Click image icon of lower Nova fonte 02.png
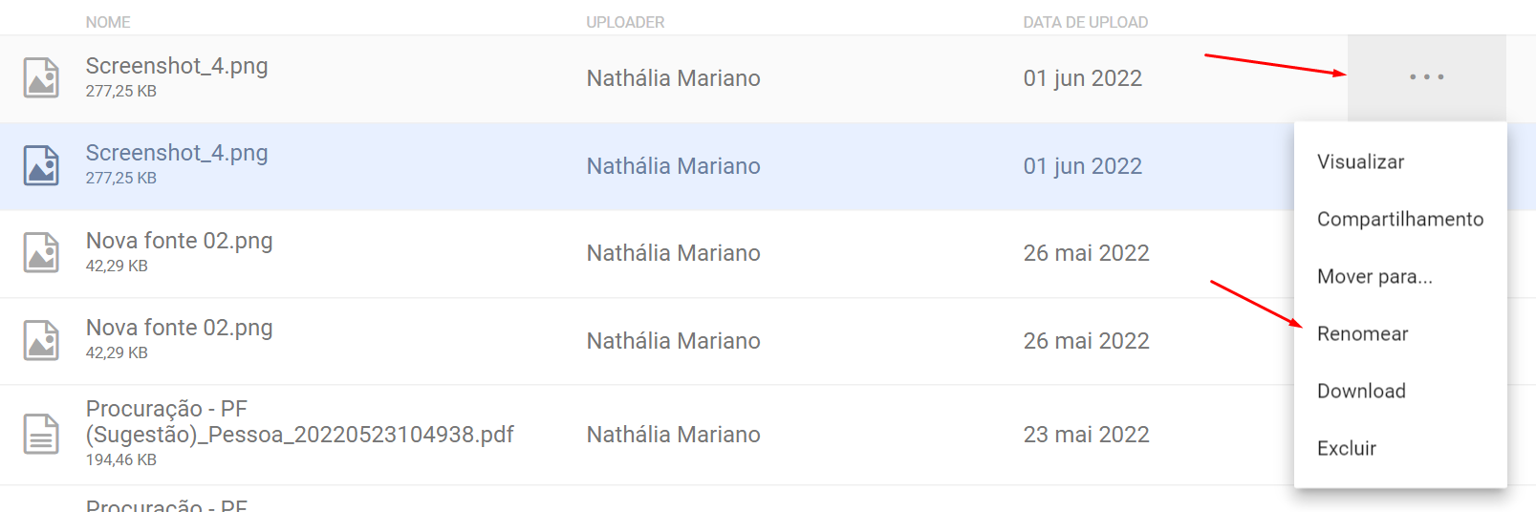The width and height of the screenshot is (1536, 512). (41, 340)
